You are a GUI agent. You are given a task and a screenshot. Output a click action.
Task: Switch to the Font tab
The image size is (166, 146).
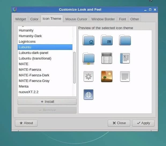(x=123, y=19)
